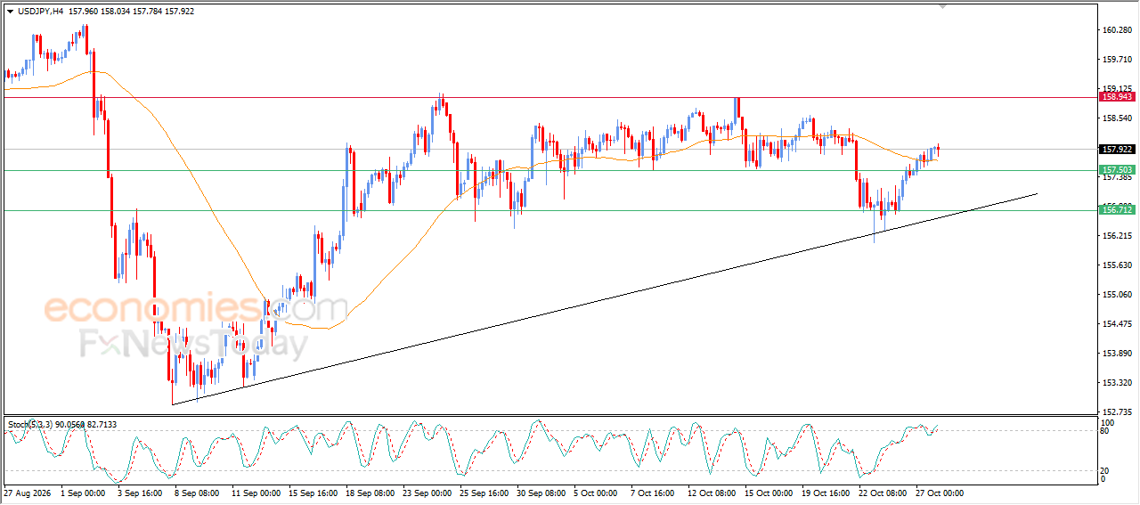1140x505 pixels.
Task: Click the Stoch(5,3,3) indicator label
Action: [32, 425]
